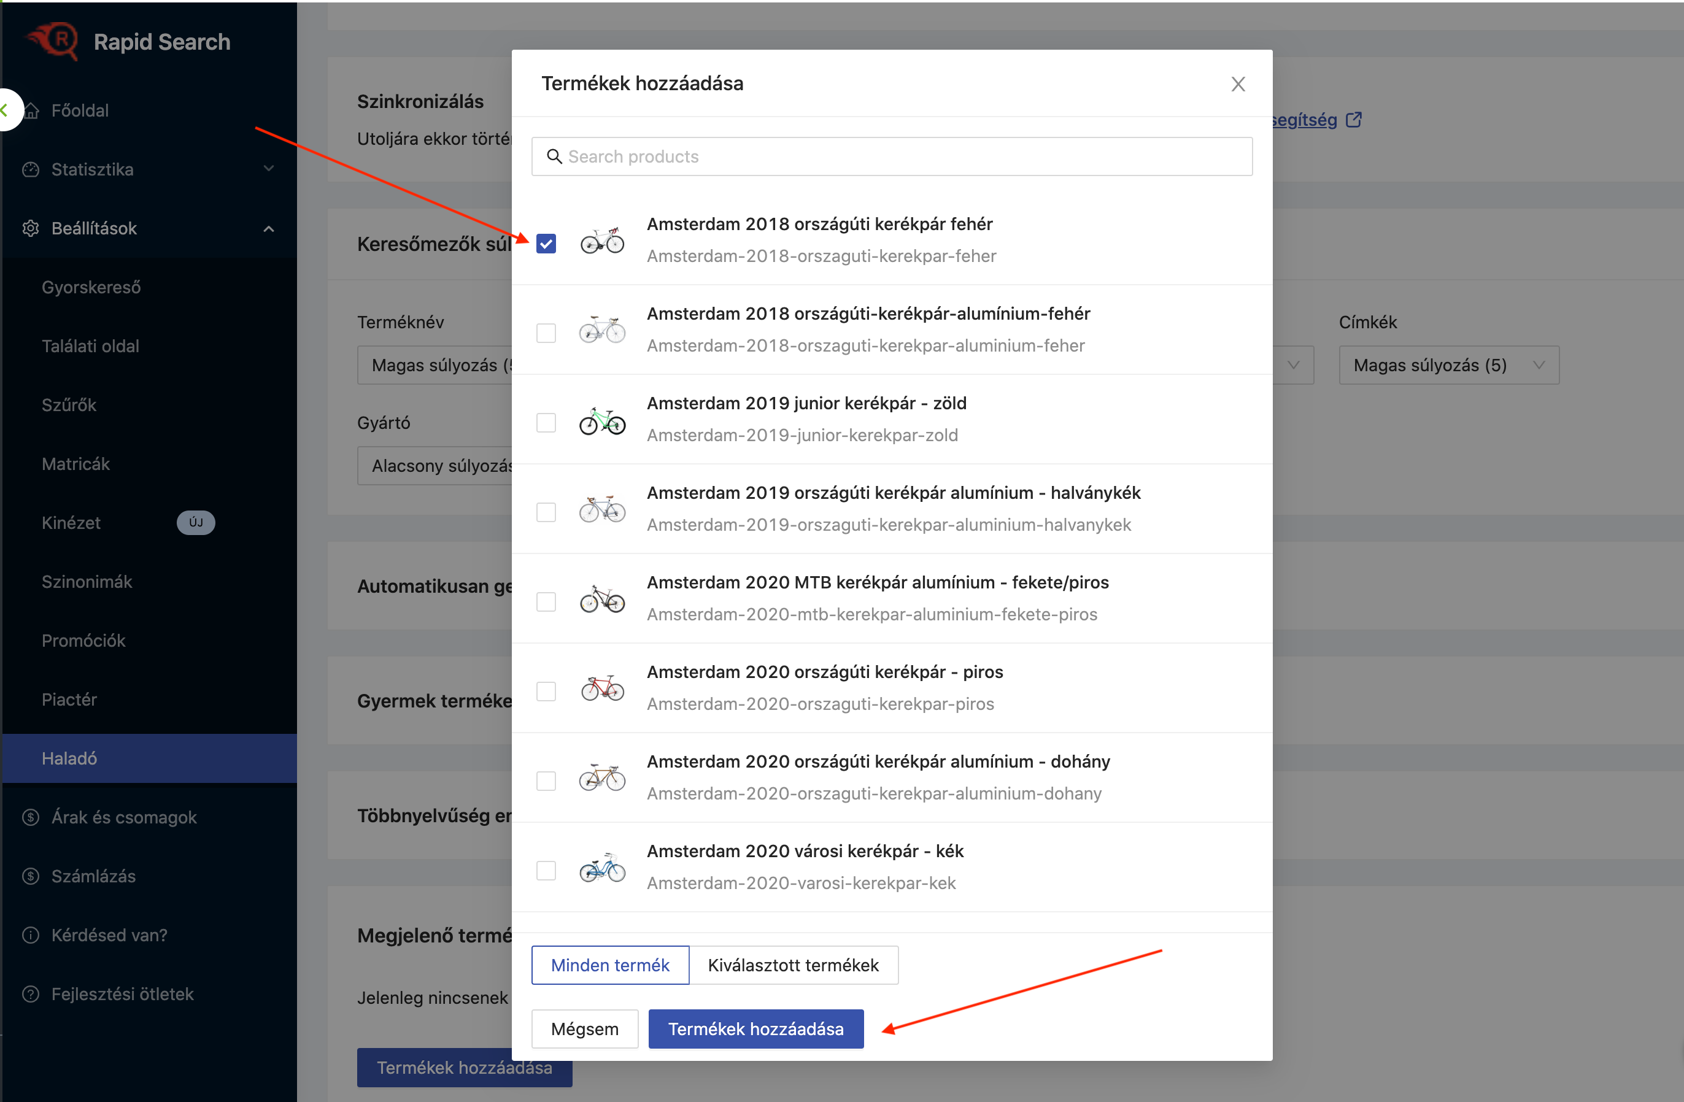1684x1102 pixels.
Task: Click the Főoldal home icon
Action: click(32, 111)
